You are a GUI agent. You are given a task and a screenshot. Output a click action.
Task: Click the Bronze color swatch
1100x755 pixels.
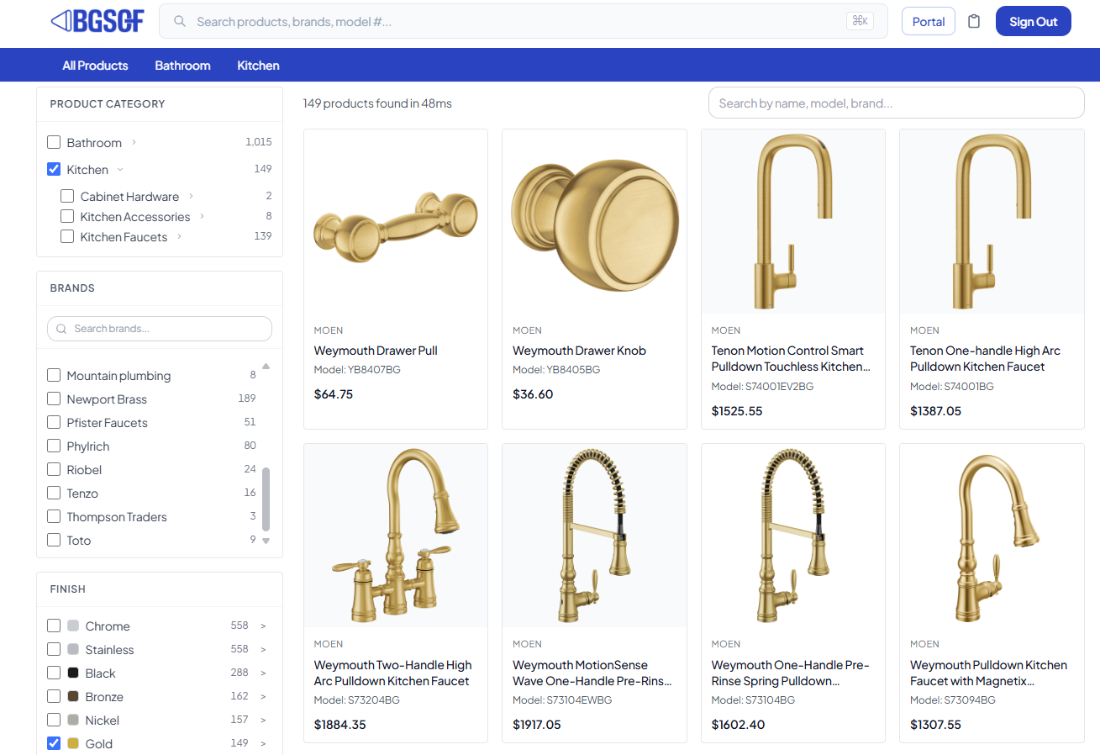[x=73, y=696]
